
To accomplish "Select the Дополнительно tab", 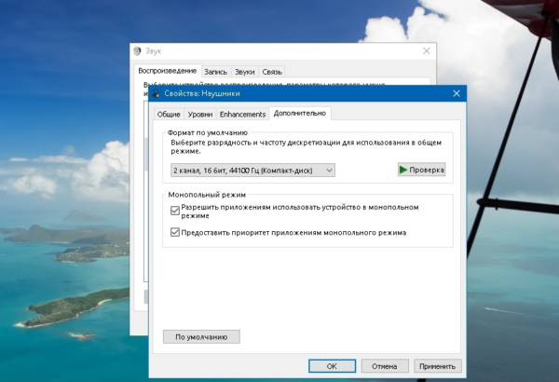I will (299, 114).
